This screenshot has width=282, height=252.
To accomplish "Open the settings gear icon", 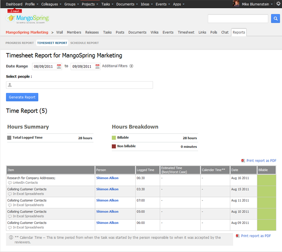I will click(x=278, y=4).
